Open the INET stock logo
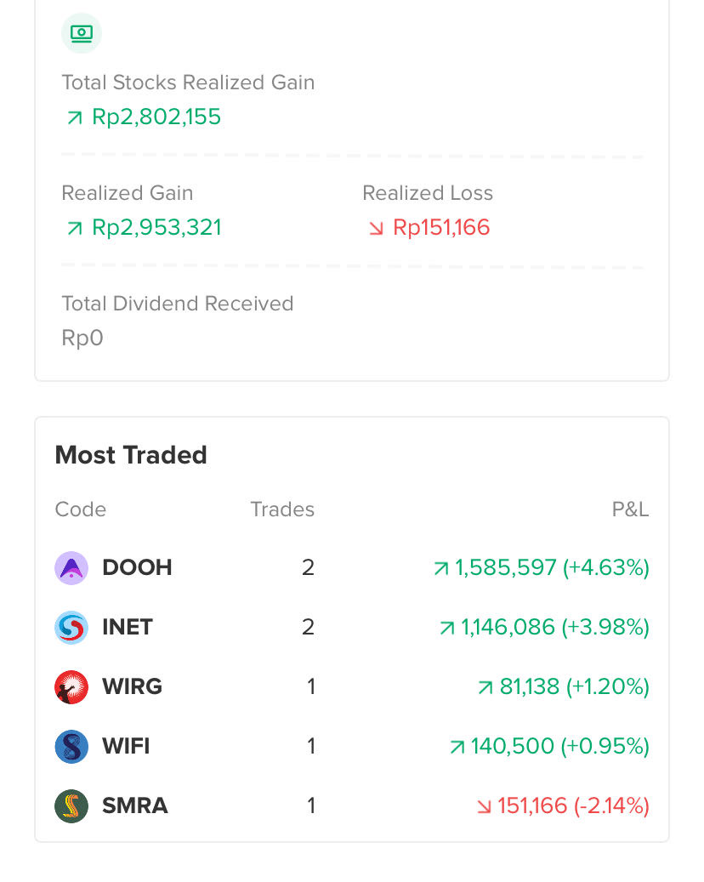Image resolution: width=704 pixels, height=882 pixels. [x=71, y=628]
